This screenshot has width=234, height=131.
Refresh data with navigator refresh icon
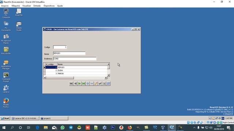coord(108,84)
